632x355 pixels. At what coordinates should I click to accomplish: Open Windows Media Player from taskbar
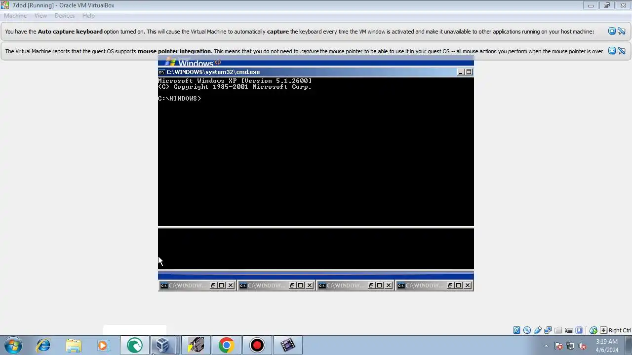pos(103,345)
